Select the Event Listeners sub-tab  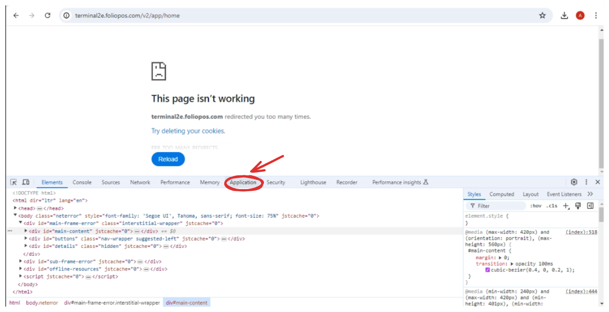click(564, 194)
